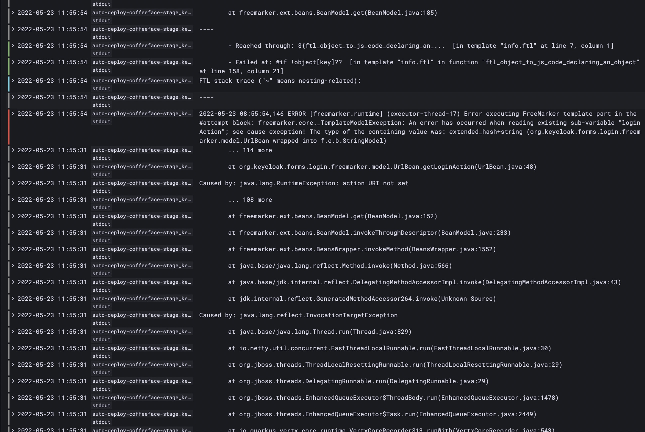Screen dimensions: 645x432
Task: Expand the BeansWrapper.invokeMethod log row
Action: tap(13, 249)
